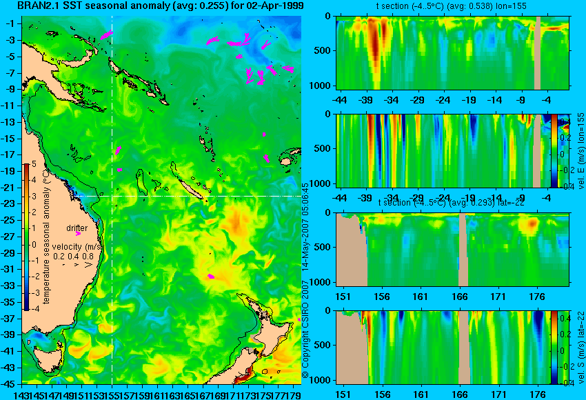
Task: Click the 't section' lon=155 panel title
Action: (451, 6)
